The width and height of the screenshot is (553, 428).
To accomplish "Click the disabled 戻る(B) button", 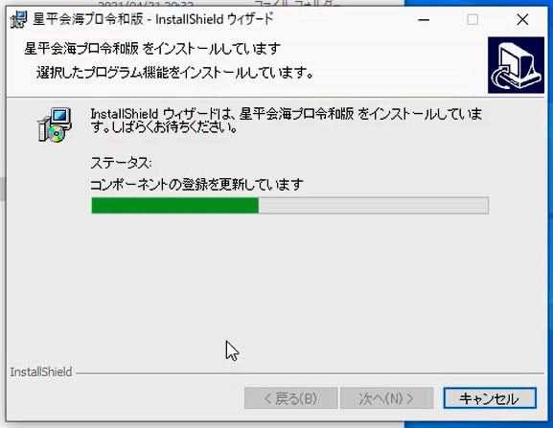I will click(x=291, y=398).
